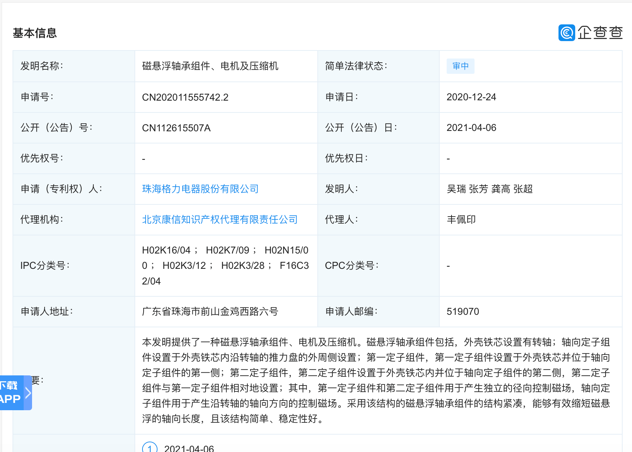Open the 珠海格力电器股份有限公司 applicant link
Image resolution: width=632 pixels, height=452 pixels.
pyautogui.click(x=200, y=189)
